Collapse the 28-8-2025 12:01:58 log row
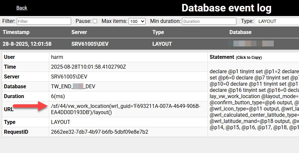This screenshot has width=299, height=153. [27, 44]
